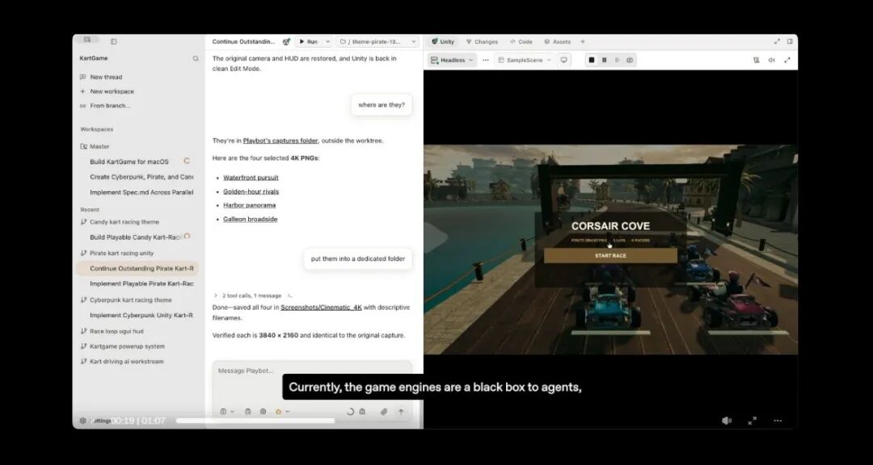Open Implement Playable Pirate Kart-Rac thread
This screenshot has width=873, height=465.
[141, 283]
